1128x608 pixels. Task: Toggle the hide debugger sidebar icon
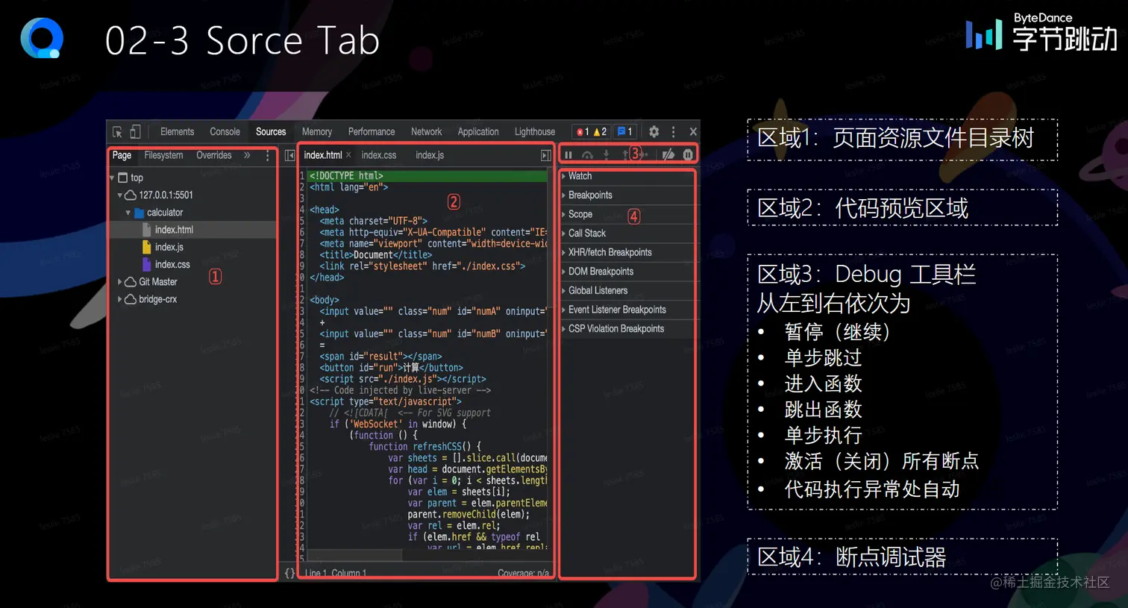pos(545,155)
